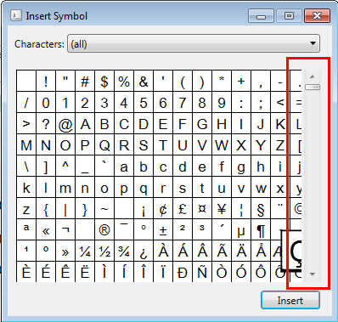The height and width of the screenshot is (322, 338).
Task: Select the Ë character
Action: (x=85, y=272)
